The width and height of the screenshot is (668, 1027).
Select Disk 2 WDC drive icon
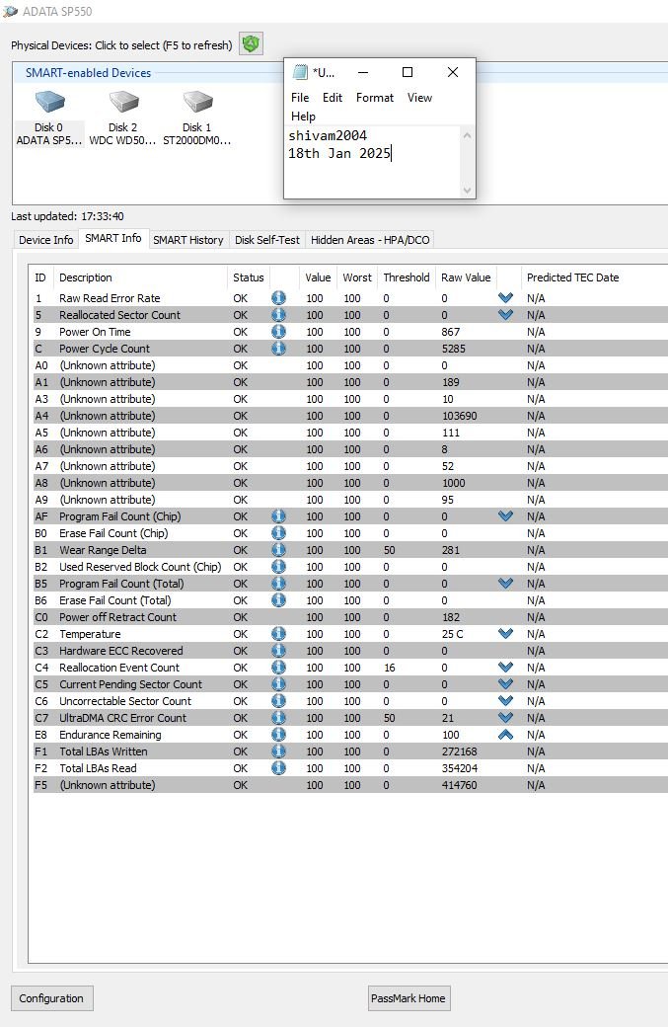pyautogui.click(x=122, y=104)
